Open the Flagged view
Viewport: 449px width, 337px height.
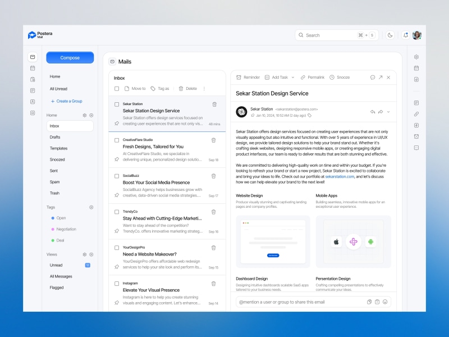57,288
